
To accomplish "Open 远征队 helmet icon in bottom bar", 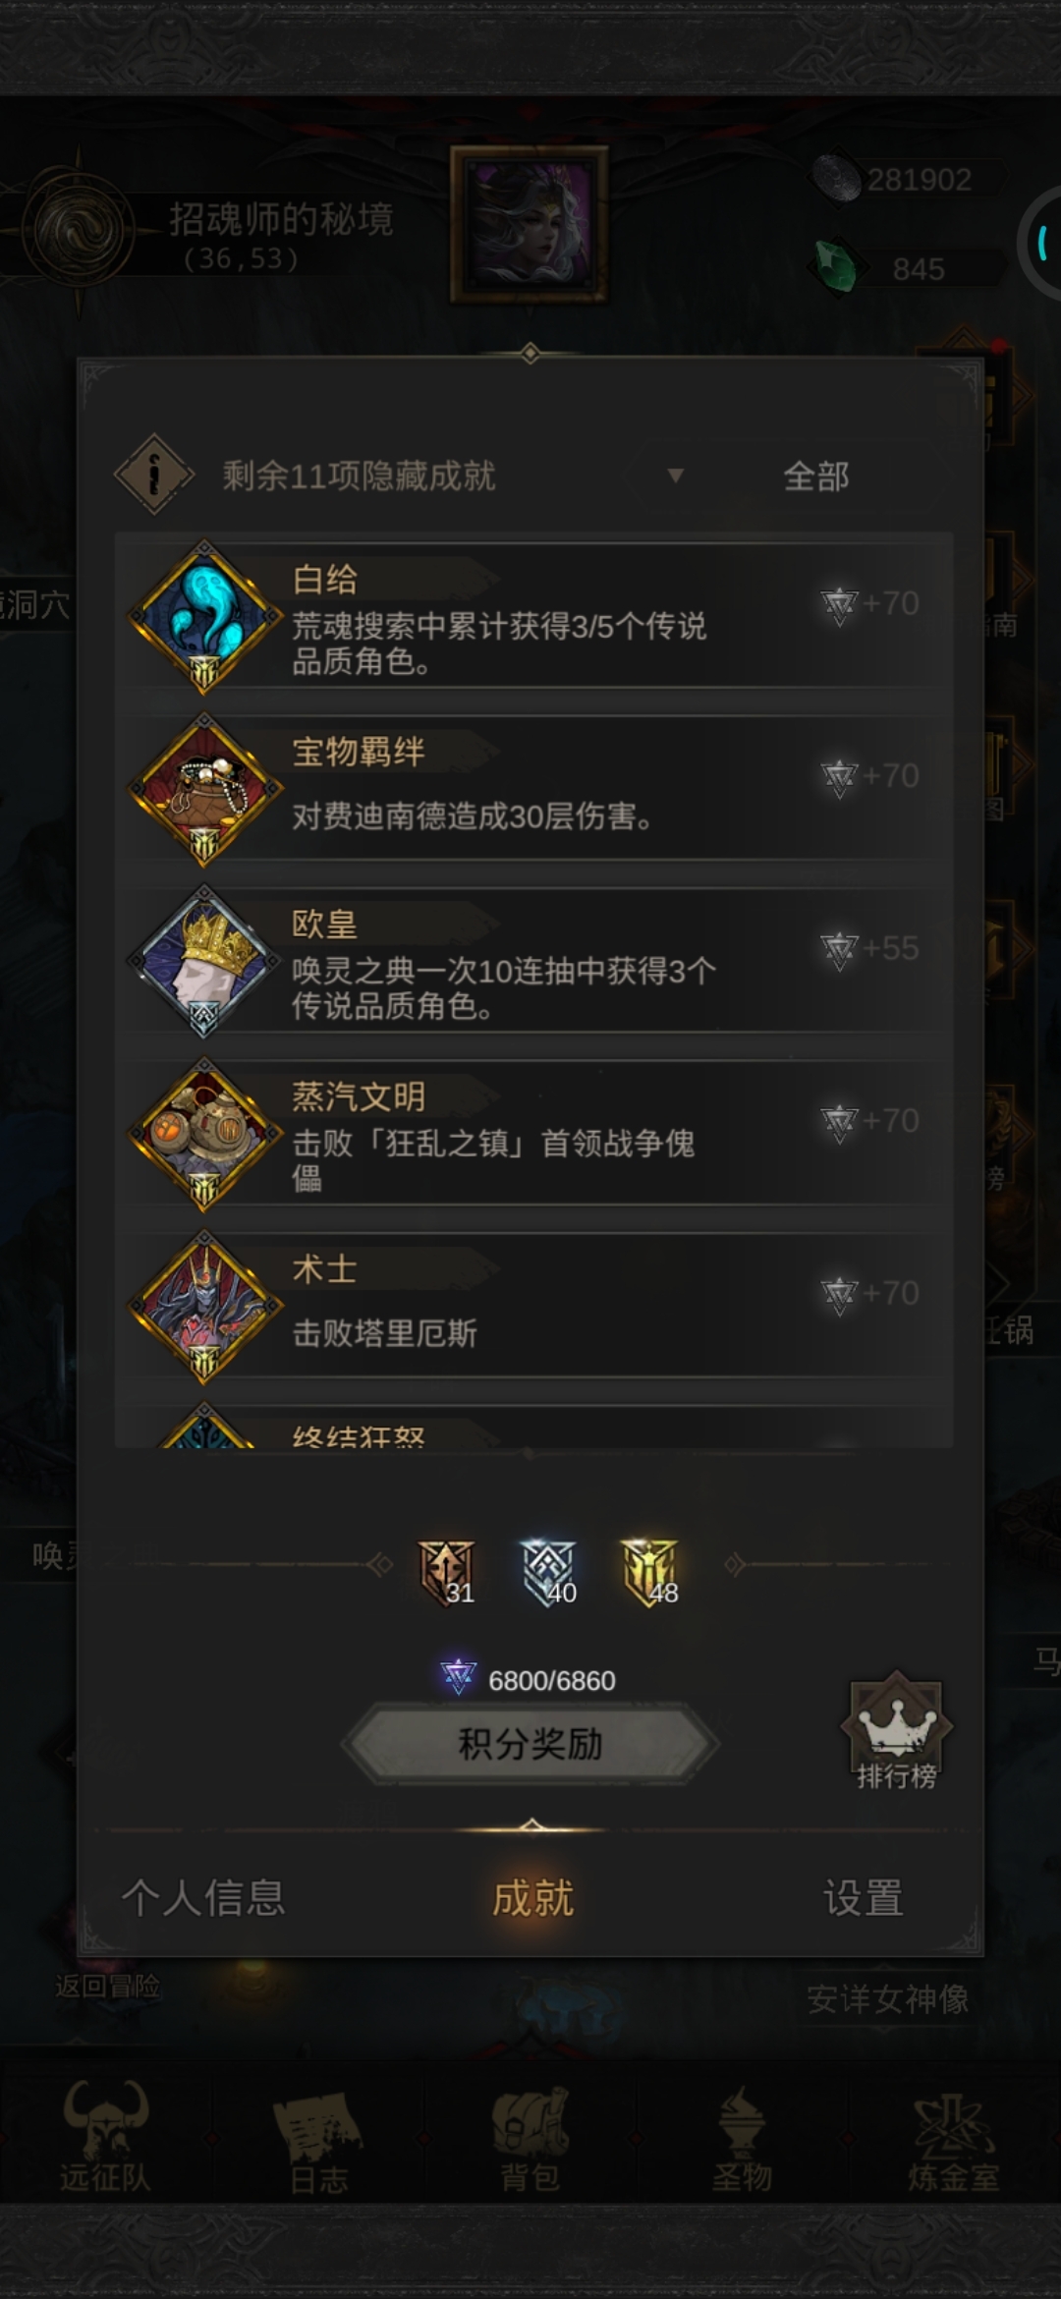I will [x=105, y=2136].
